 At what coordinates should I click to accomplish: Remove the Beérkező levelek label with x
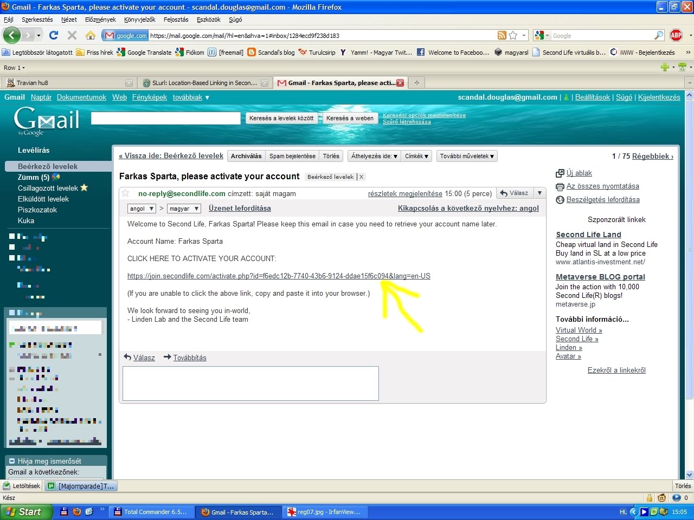click(x=362, y=177)
